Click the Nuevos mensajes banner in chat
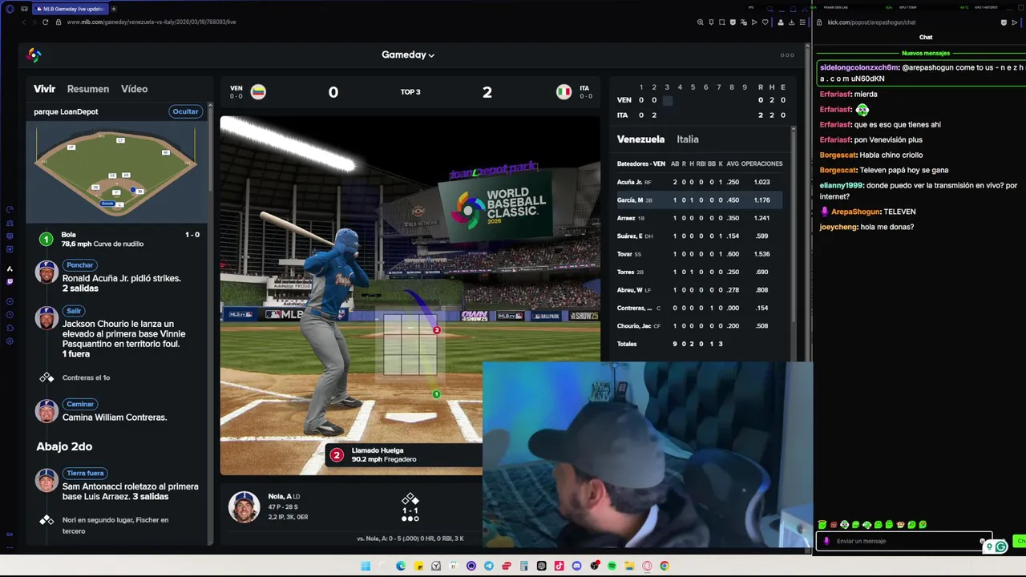This screenshot has height=577, width=1026. click(926, 53)
